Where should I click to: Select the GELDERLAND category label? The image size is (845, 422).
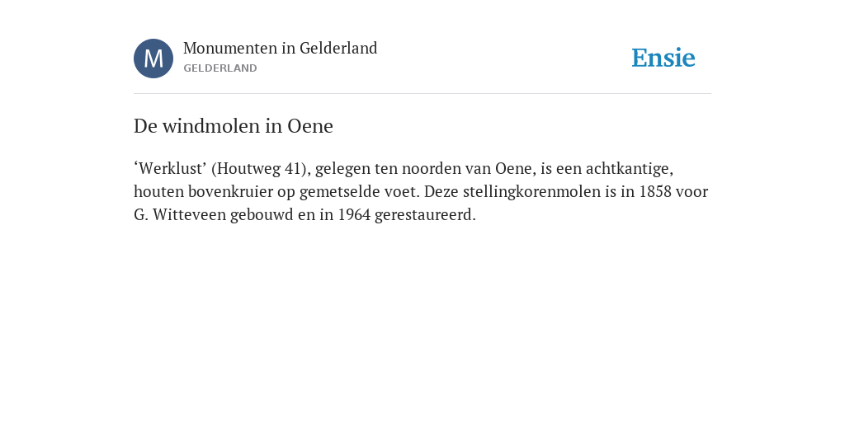[220, 68]
